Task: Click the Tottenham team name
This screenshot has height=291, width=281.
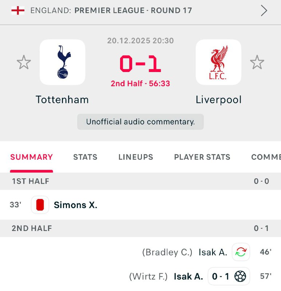Action: [x=62, y=100]
